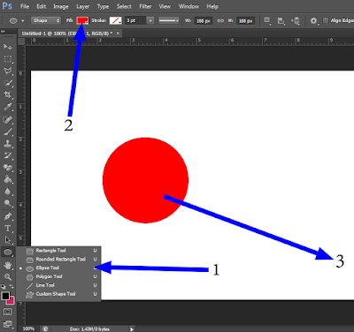
Task: Click the shape height input field
Action: 245,20
